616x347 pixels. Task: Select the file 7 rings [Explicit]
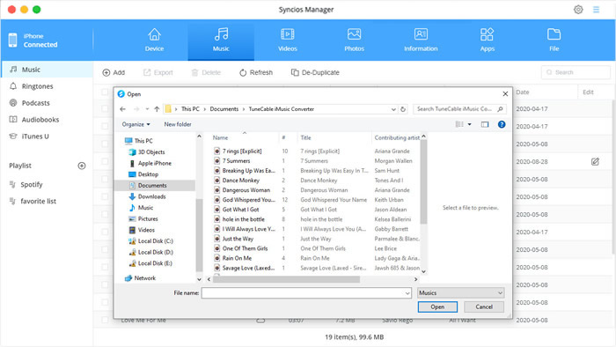point(242,151)
